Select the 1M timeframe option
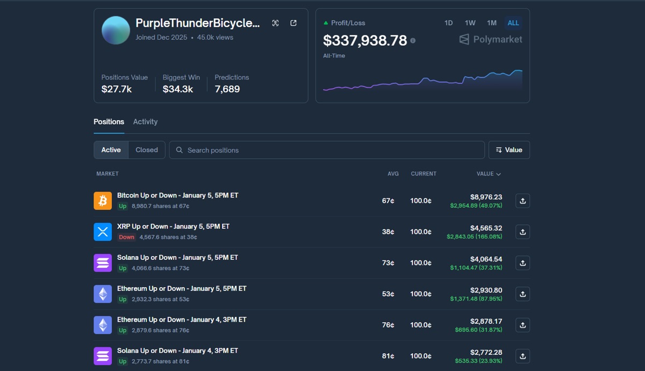The image size is (645, 371). point(491,23)
